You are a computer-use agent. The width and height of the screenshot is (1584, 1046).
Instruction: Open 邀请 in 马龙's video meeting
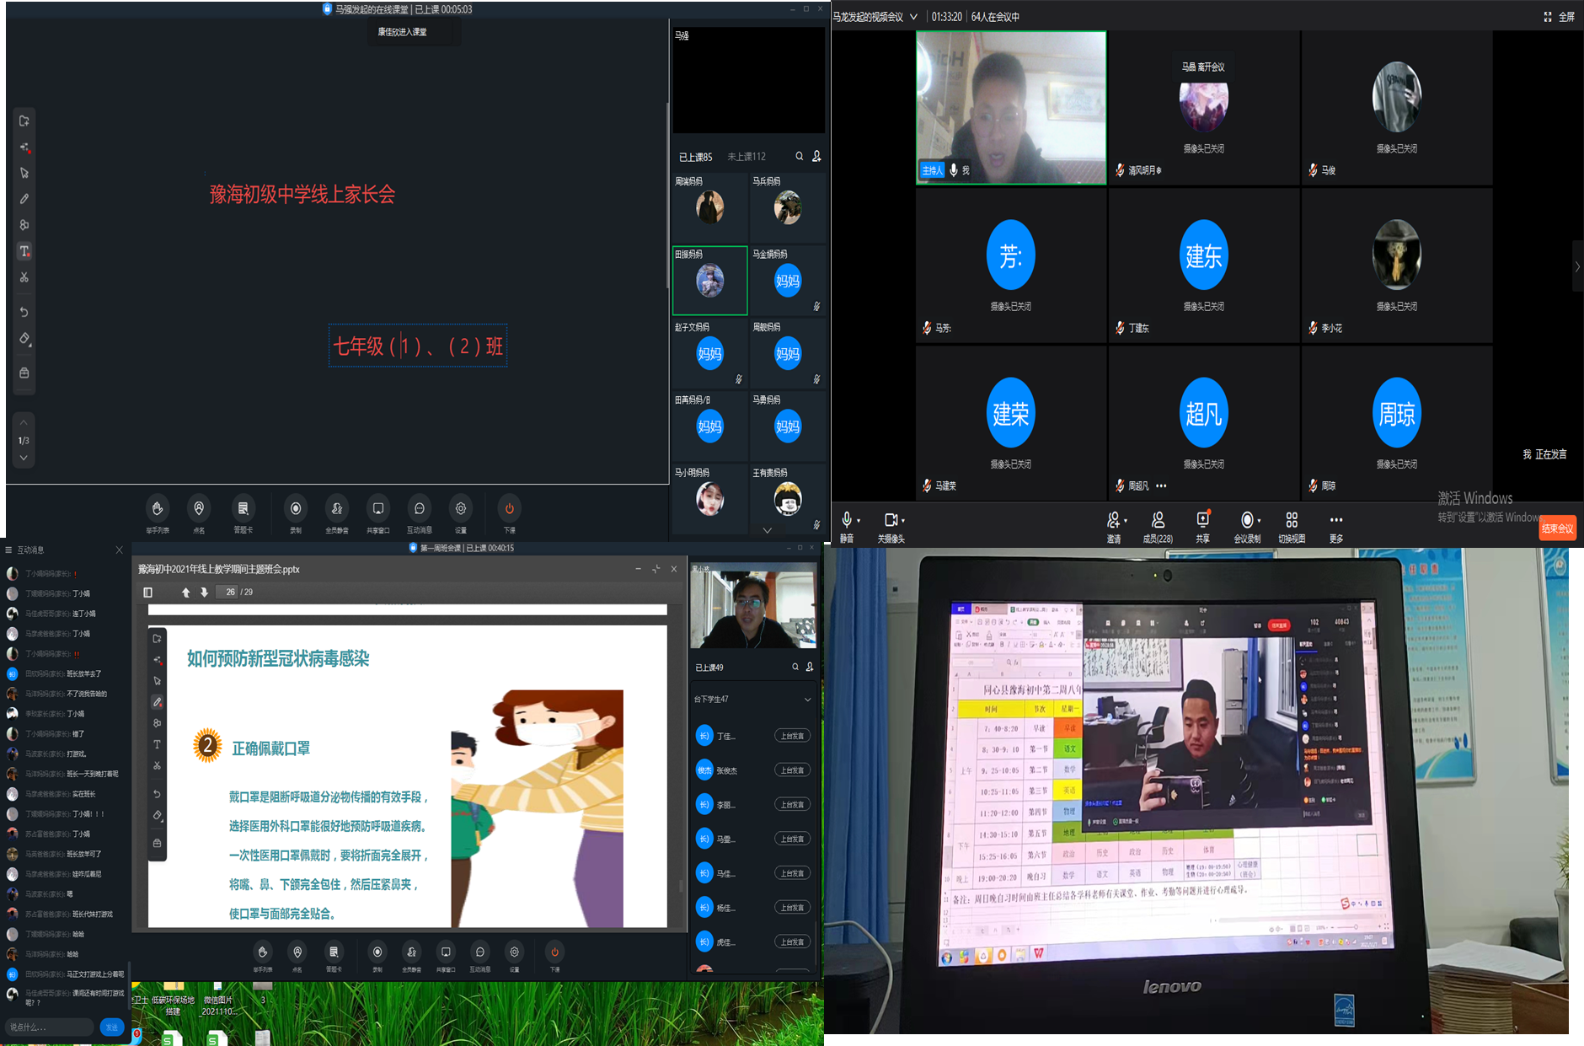click(1113, 527)
